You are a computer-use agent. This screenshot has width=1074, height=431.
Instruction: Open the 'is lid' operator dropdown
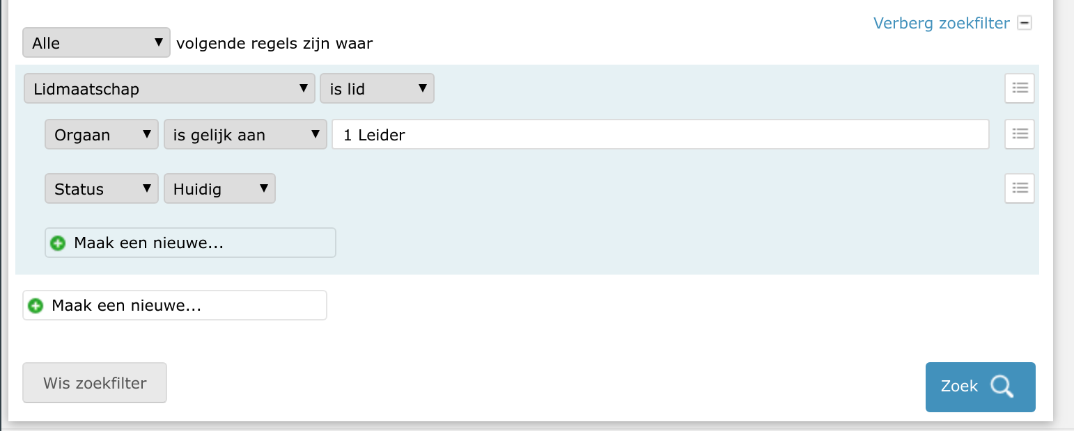click(x=377, y=89)
